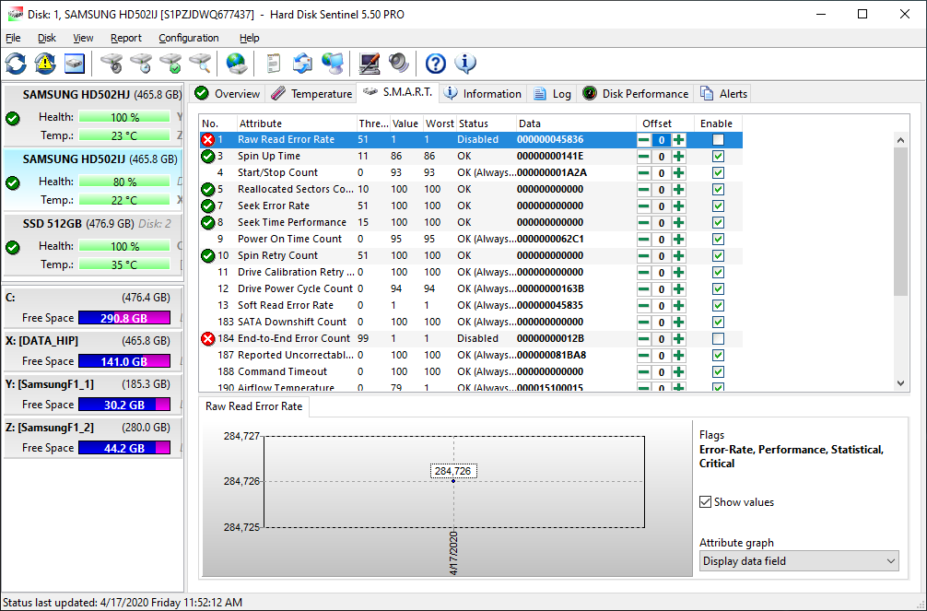Click red X icon on Raw Read Error Rate row

[207, 139]
